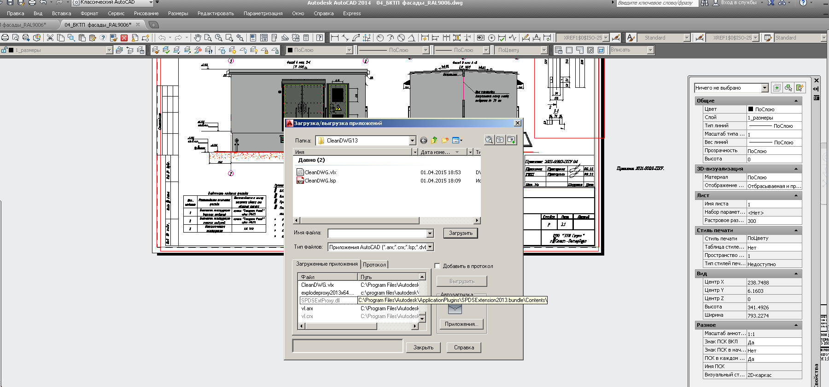Open the 'Имя файла' dropdown arrow
The image size is (829, 387).
tap(430, 233)
